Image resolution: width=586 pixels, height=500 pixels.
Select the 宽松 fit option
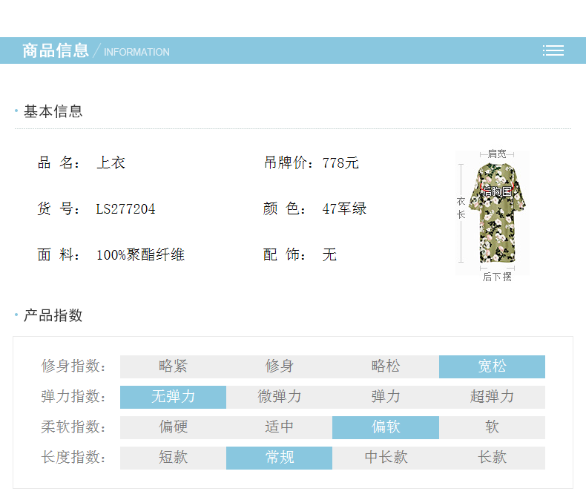pos(492,366)
